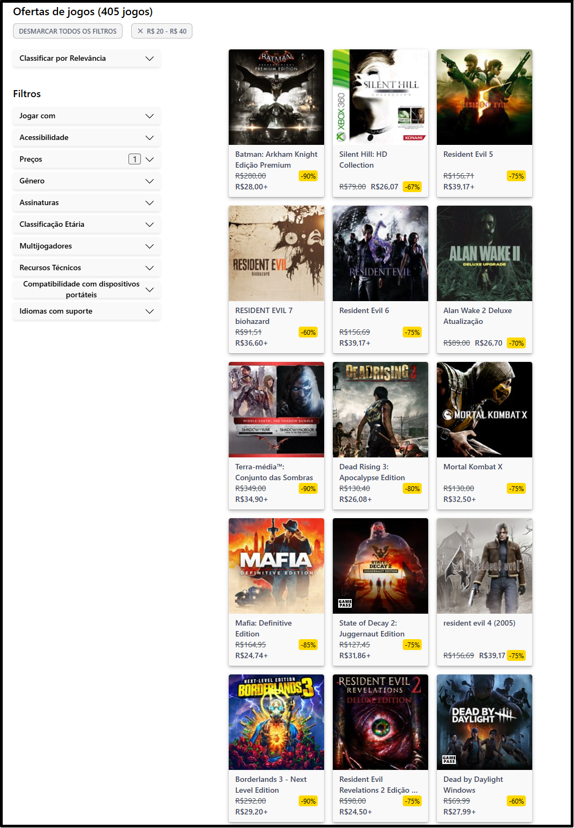Viewport: 574px width, 828px height.
Task: Click the X icon on R$ 20 - R$ 40 filter chip
Action: tap(140, 31)
